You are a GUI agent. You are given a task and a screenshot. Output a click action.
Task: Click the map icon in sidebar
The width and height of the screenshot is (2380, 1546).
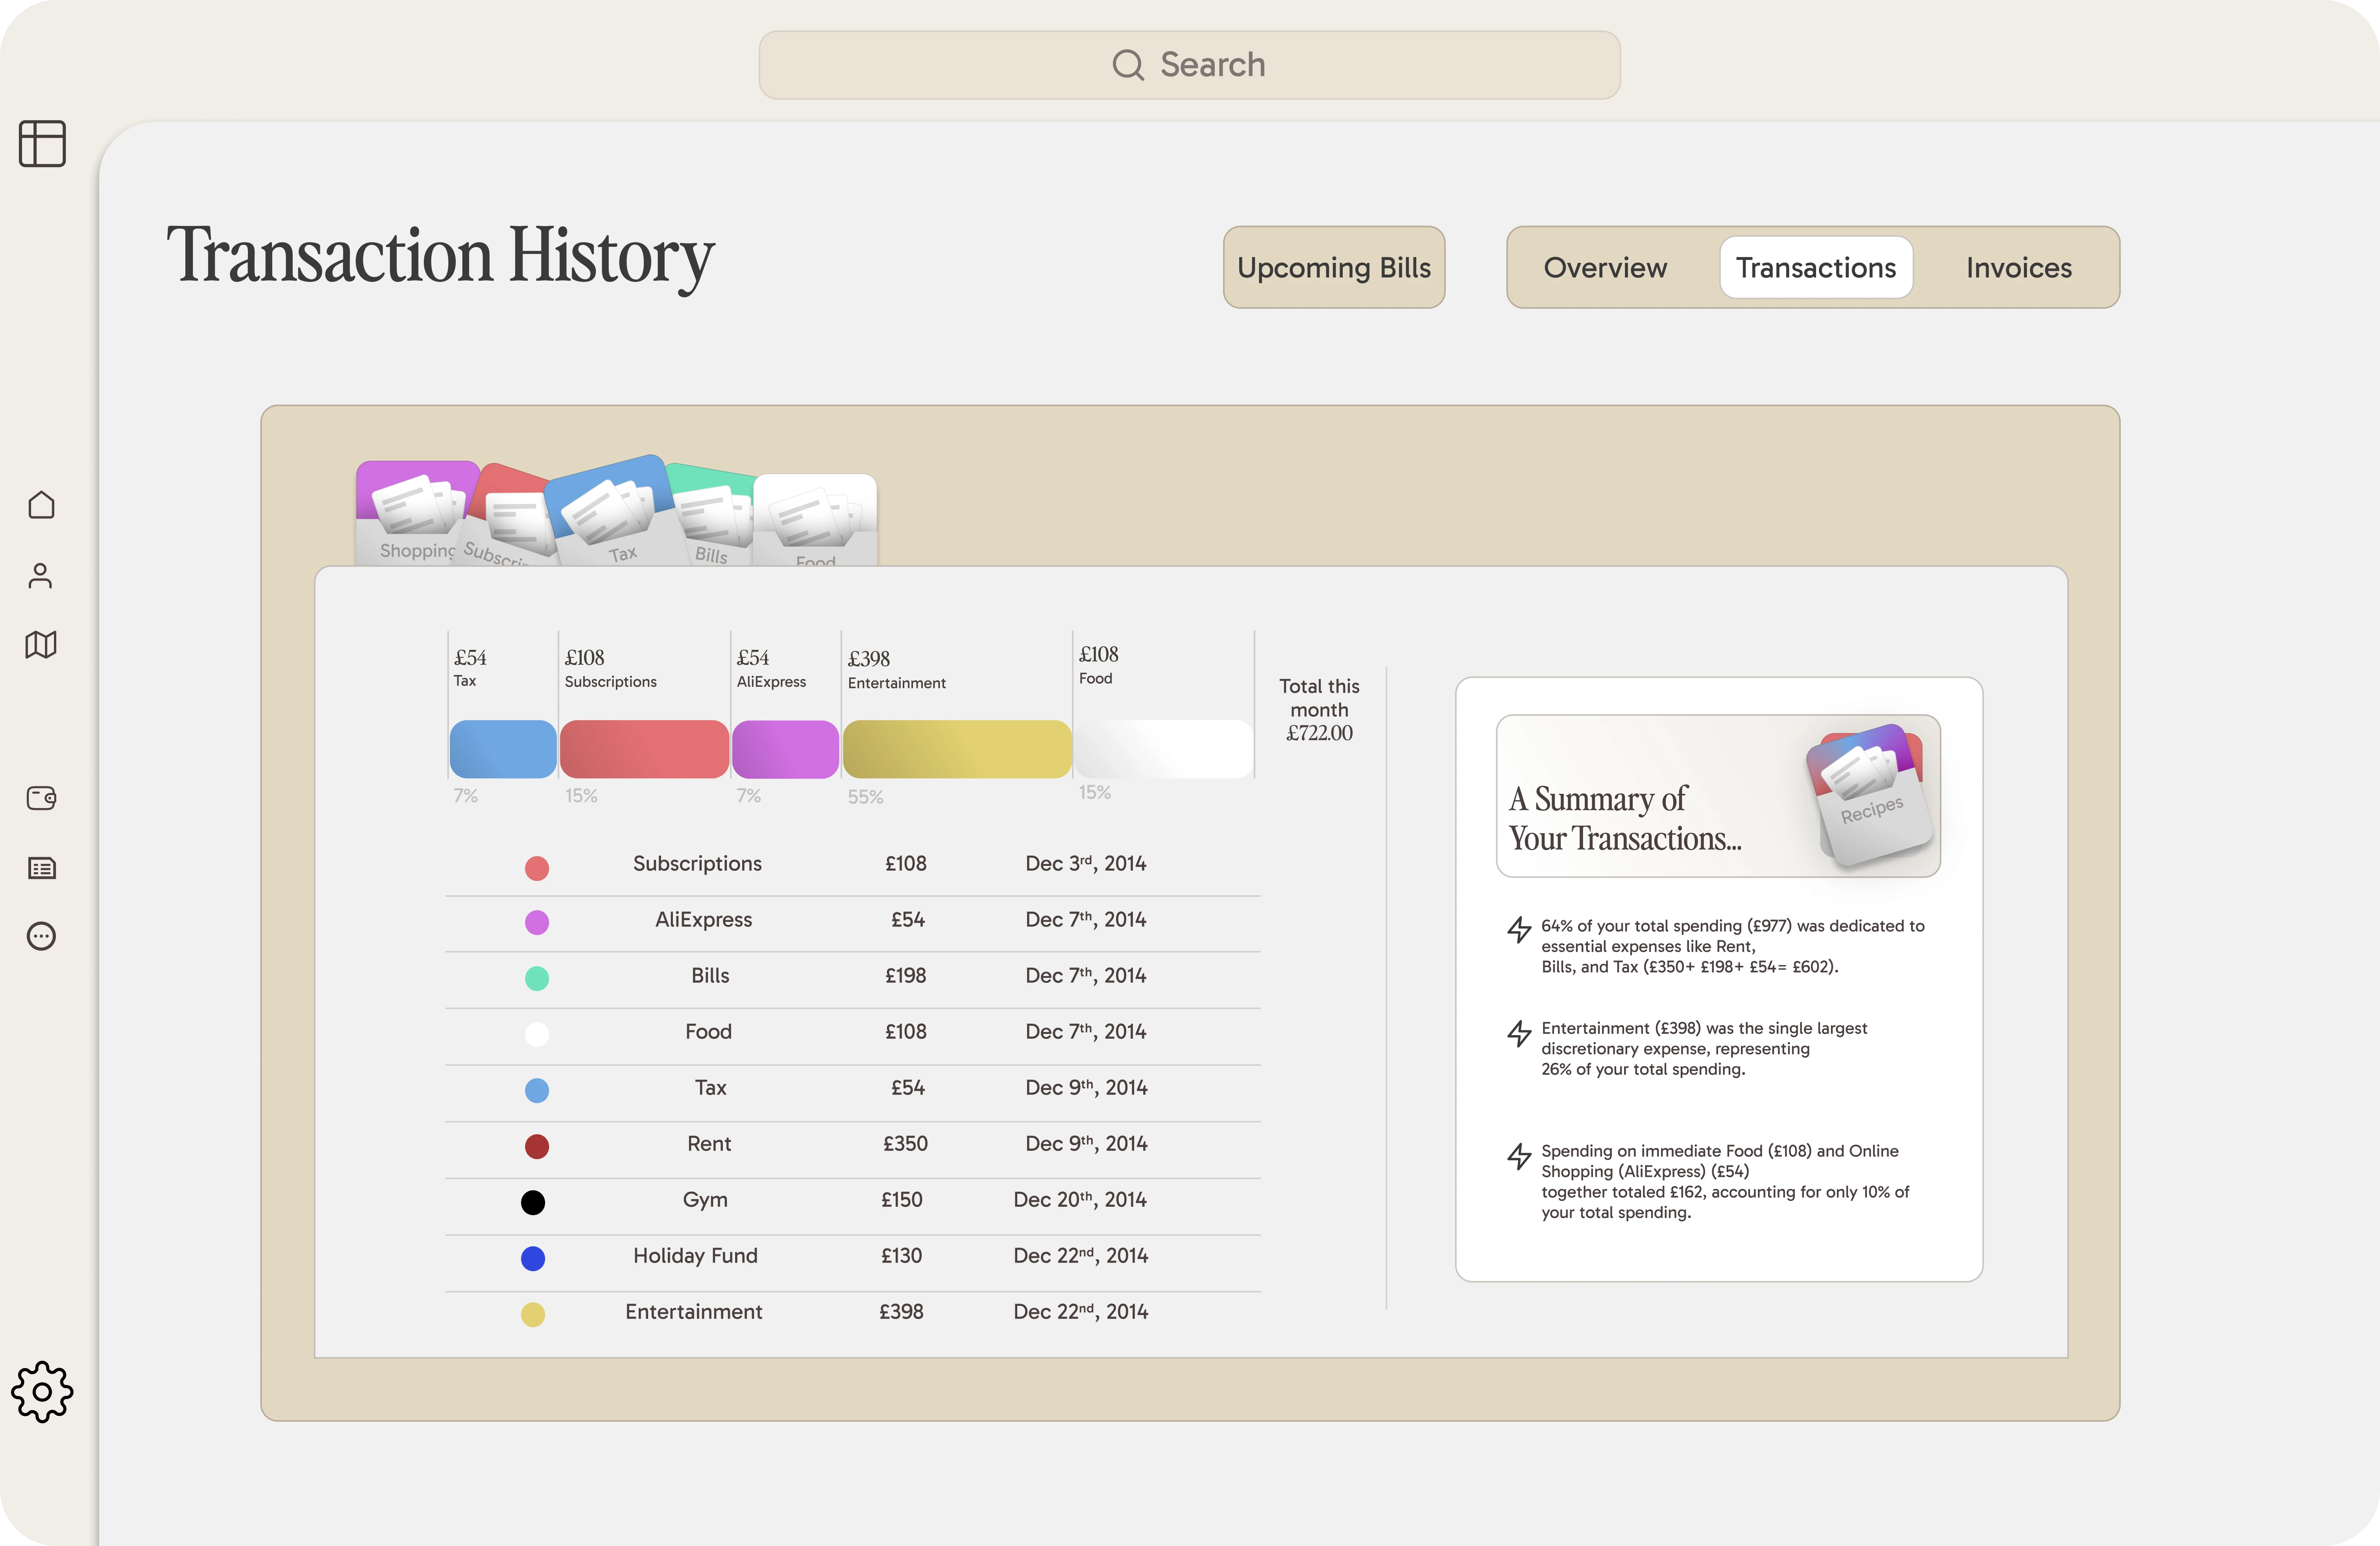(41, 645)
